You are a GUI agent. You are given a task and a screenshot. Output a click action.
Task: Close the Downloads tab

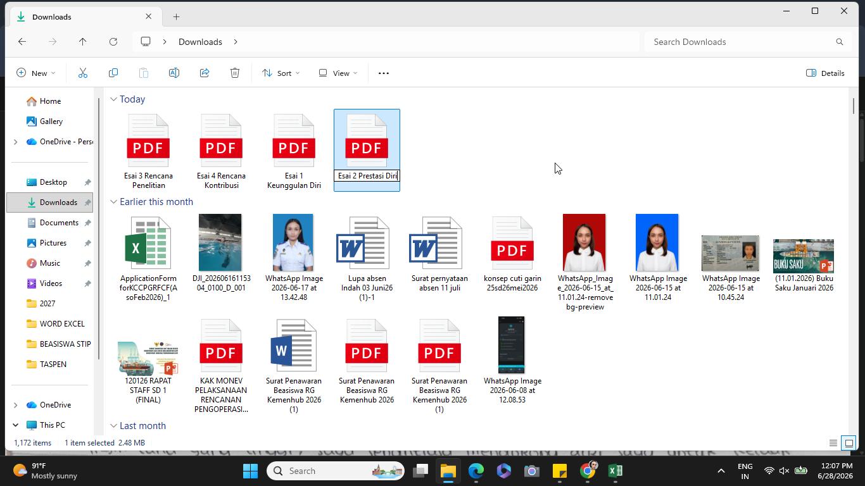(x=149, y=16)
